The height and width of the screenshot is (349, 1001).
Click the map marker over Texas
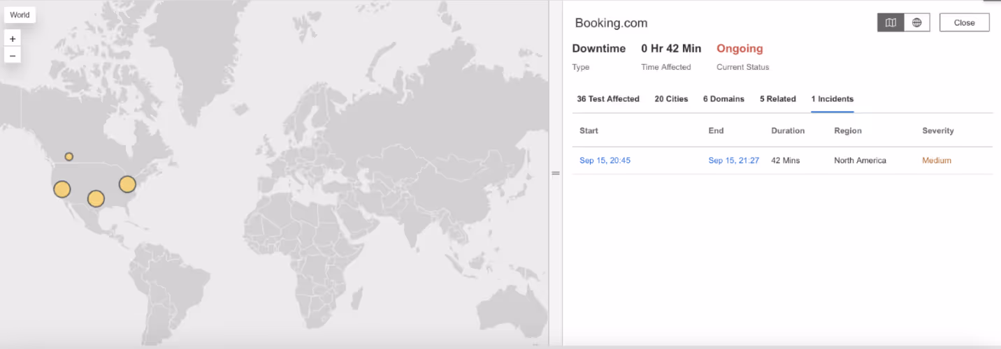coord(96,199)
